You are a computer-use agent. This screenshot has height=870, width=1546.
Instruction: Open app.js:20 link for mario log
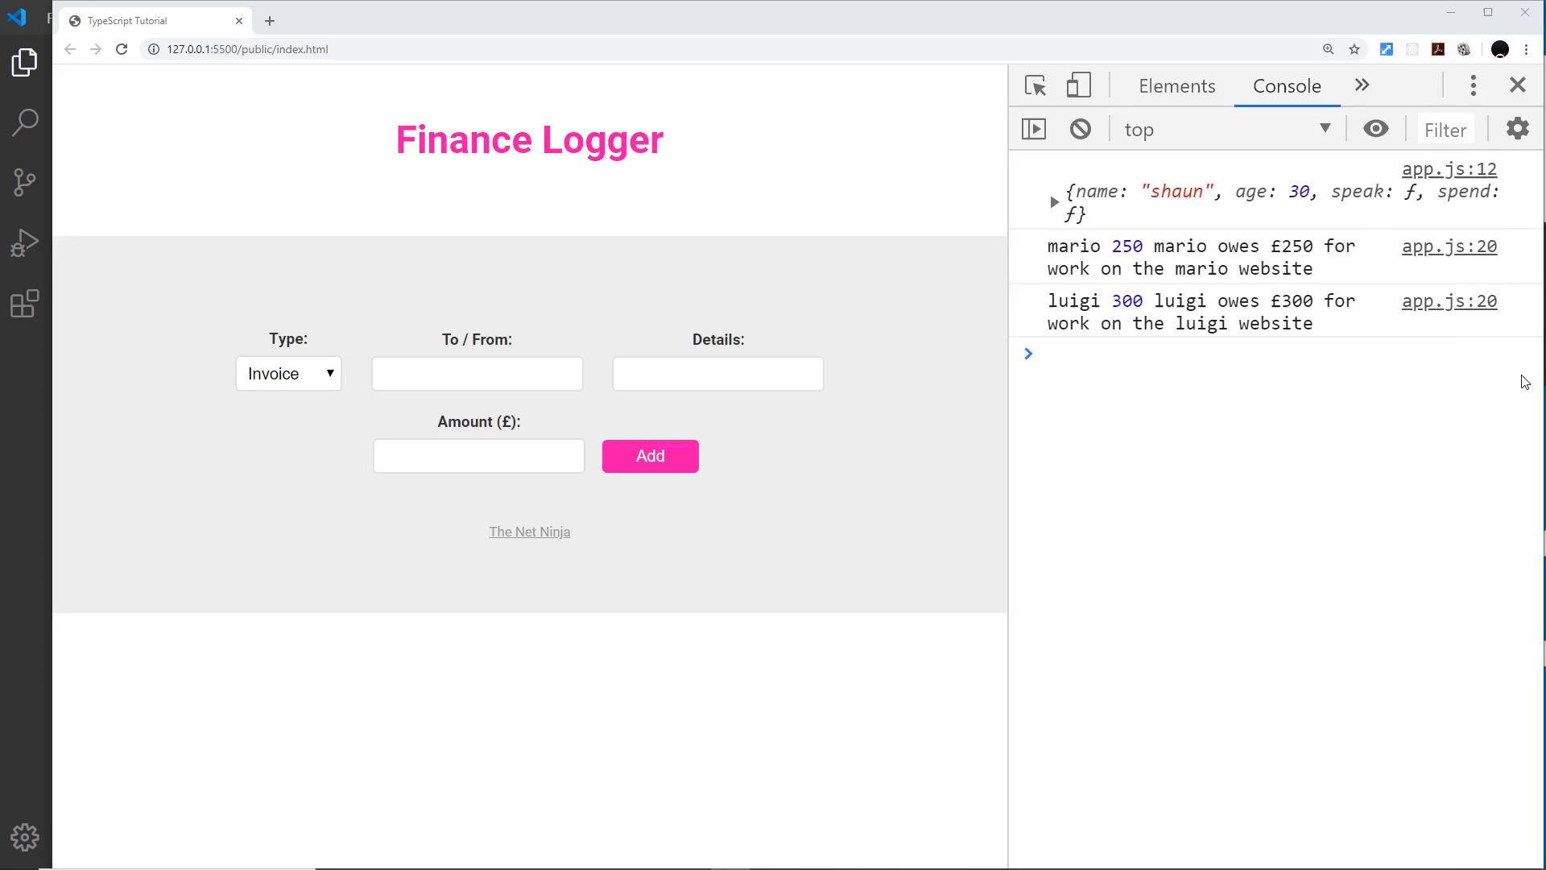[1449, 246]
